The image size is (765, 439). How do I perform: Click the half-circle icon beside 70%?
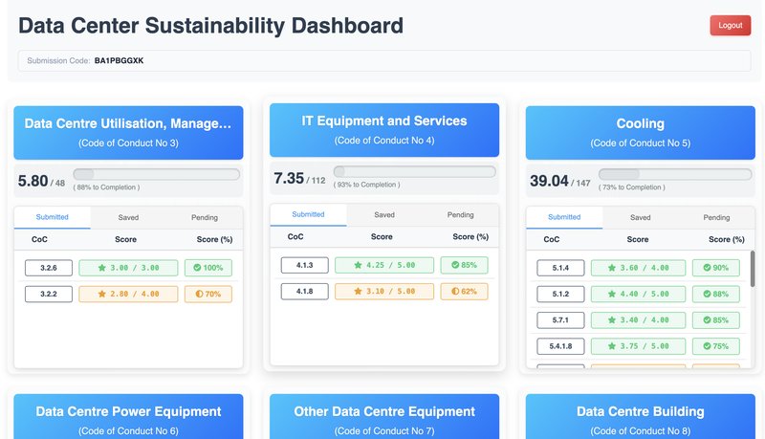pos(199,295)
